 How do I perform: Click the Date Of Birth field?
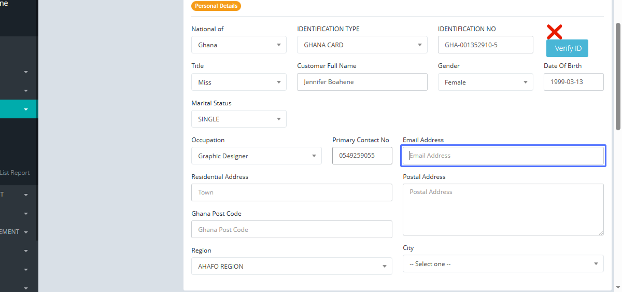pos(573,82)
